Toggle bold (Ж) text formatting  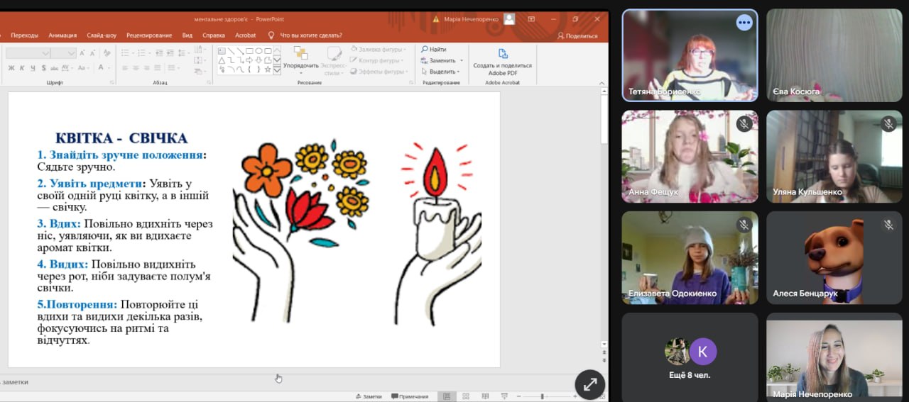click(x=11, y=68)
